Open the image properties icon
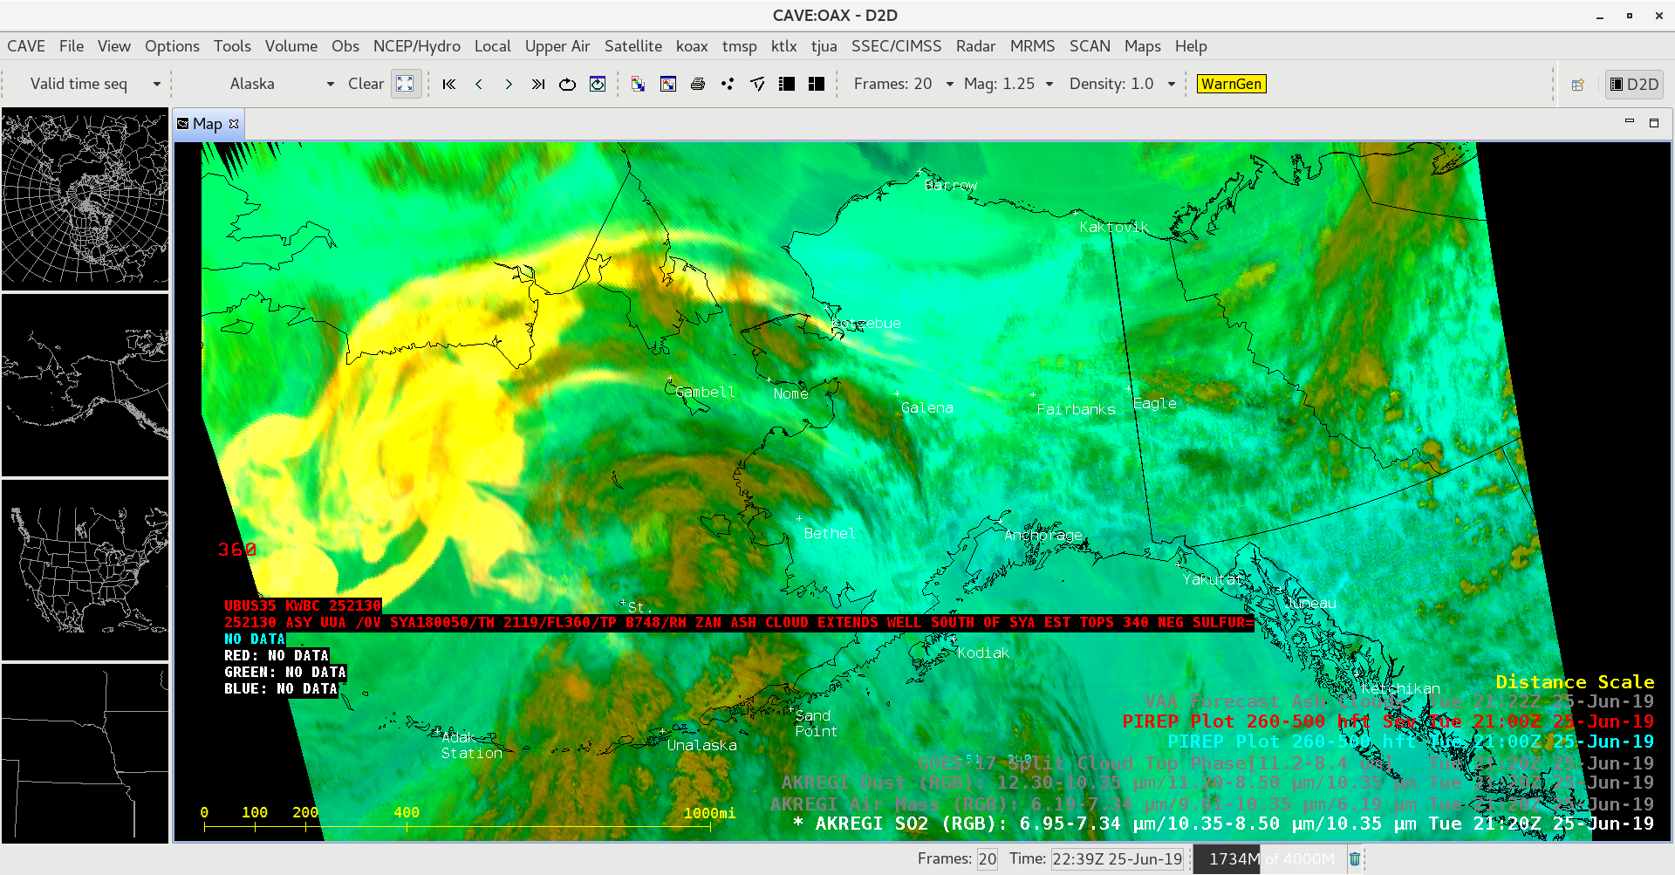The height and width of the screenshot is (875, 1675). click(668, 84)
